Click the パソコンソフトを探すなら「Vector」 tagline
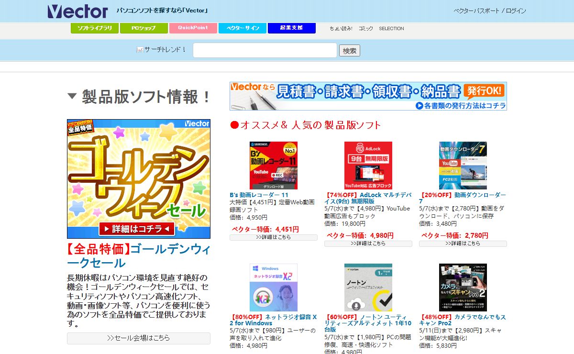Viewport: 574px width, 354px height. pos(162,11)
